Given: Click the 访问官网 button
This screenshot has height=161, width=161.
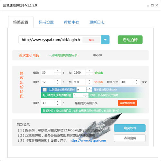Looking at the screenshot, I should pyautogui.click(x=130, y=138).
